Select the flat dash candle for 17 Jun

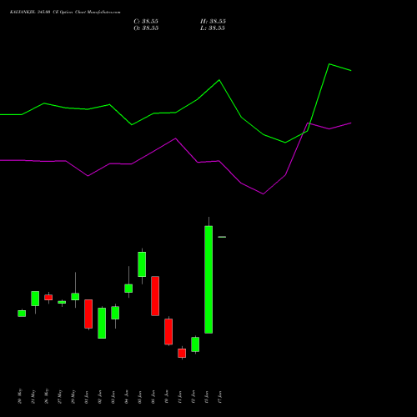[x=222, y=237]
